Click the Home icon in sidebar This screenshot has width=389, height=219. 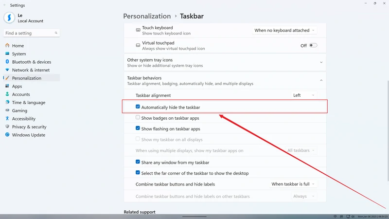(7, 46)
